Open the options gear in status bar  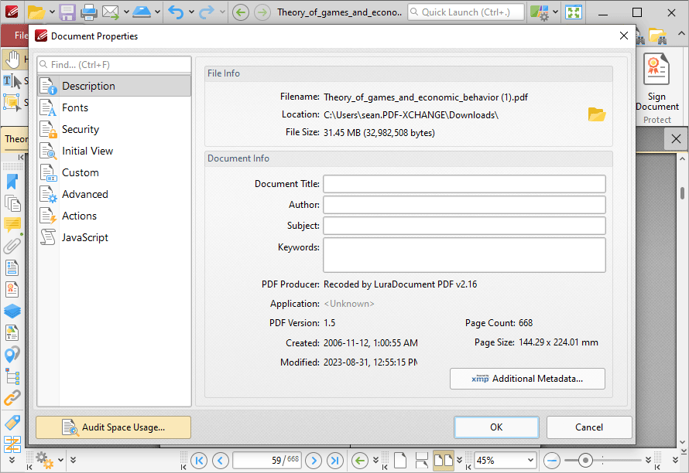point(44,461)
